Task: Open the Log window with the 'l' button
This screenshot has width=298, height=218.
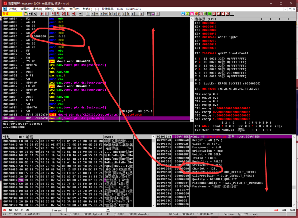Action: [88, 14]
